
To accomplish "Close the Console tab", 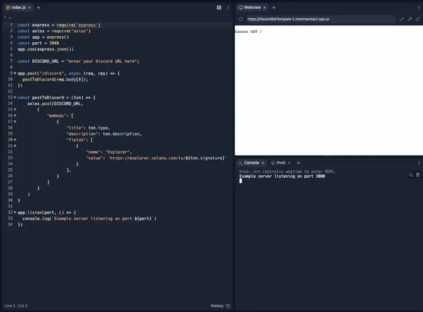I will click(263, 163).
